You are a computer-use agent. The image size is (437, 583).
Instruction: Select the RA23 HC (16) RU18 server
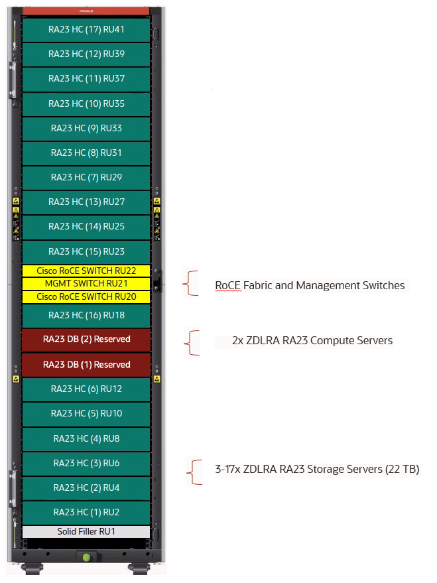click(x=86, y=316)
